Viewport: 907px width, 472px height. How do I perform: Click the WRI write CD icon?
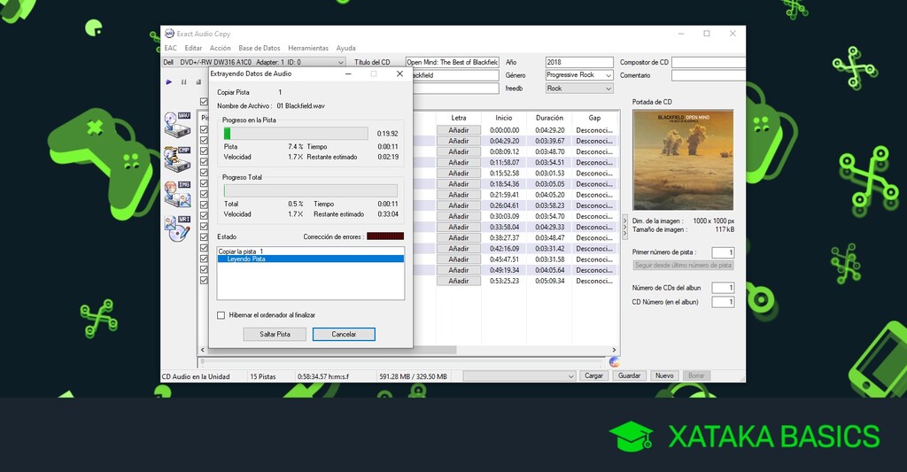[x=177, y=228]
